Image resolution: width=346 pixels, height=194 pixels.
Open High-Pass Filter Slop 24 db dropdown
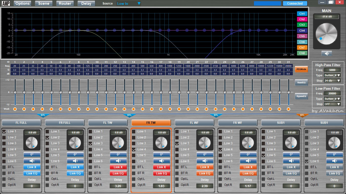[332, 81]
